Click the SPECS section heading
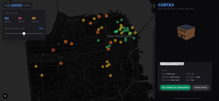Image resolution: width=219 pixels, height=101 pixels. (x=165, y=70)
